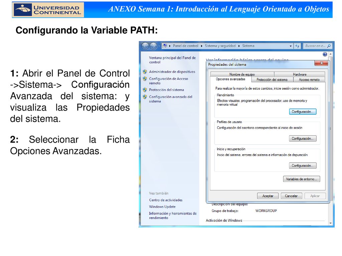
Task: Click the Back navigation arrow
Action: [x=145, y=46]
